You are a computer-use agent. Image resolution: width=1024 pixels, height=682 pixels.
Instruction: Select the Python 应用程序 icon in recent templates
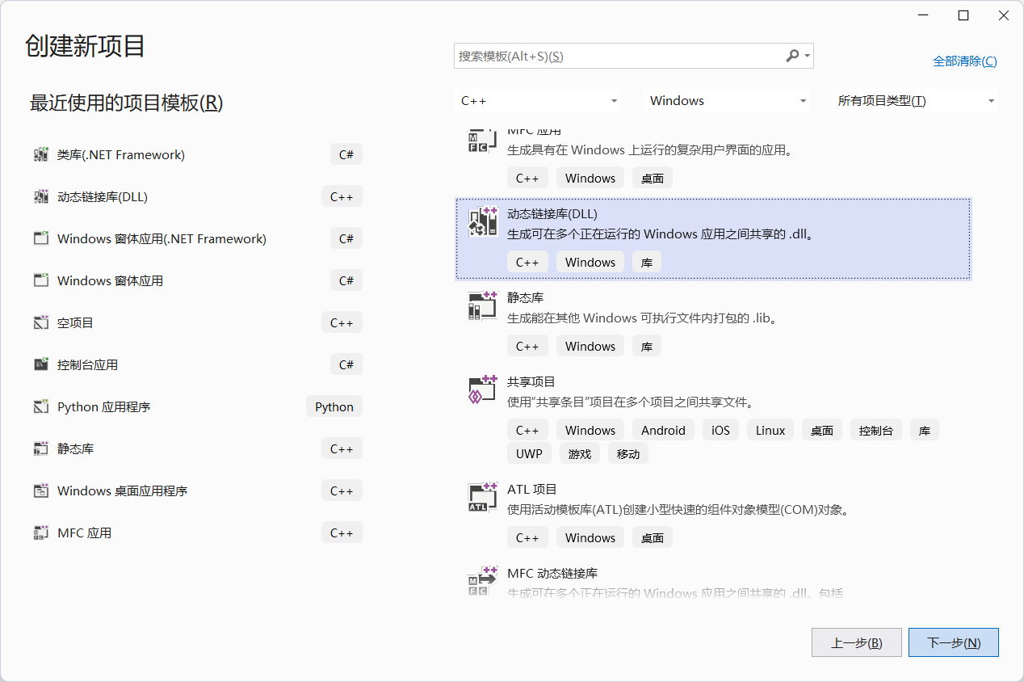41,406
